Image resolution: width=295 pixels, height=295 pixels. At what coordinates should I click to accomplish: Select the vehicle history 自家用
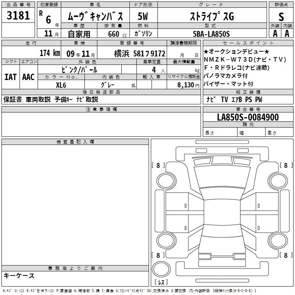79,34
